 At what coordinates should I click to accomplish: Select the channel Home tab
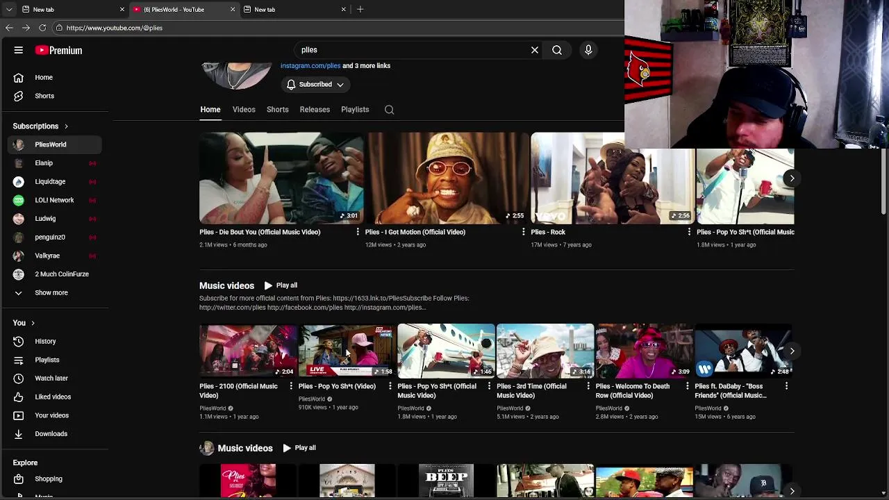coord(210,110)
